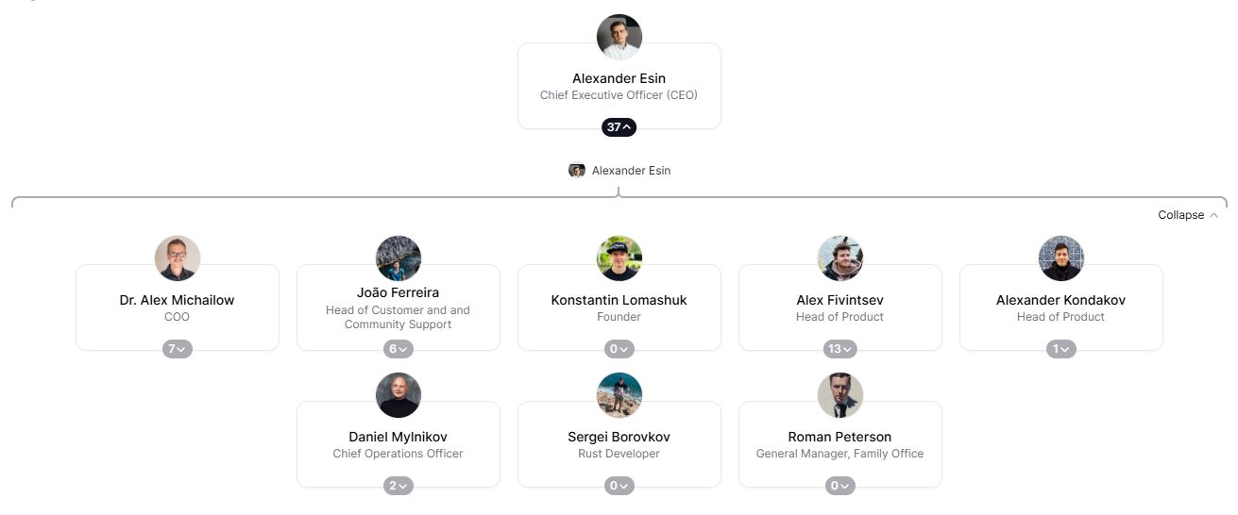1238x515 pixels.
Task: Open Alexander Esin breadcrumb label under CEO card
Action: point(631,171)
